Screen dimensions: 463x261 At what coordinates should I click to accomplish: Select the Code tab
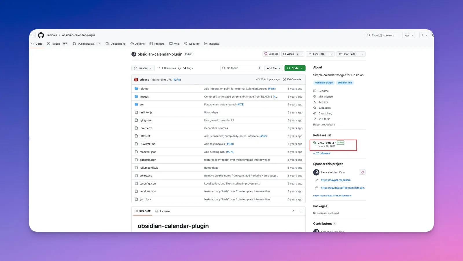coord(37,44)
